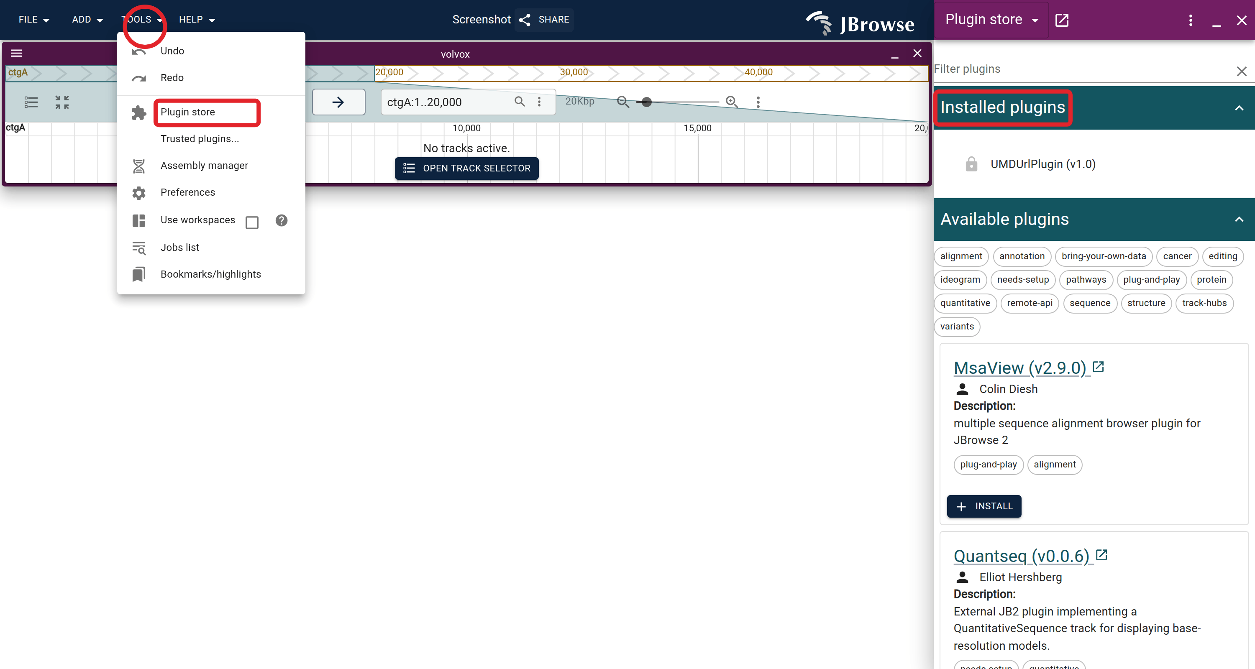The height and width of the screenshot is (669, 1255).
Task: Click the collapse arrows icon in view toolbar
Action: click(x=62, y=102)
